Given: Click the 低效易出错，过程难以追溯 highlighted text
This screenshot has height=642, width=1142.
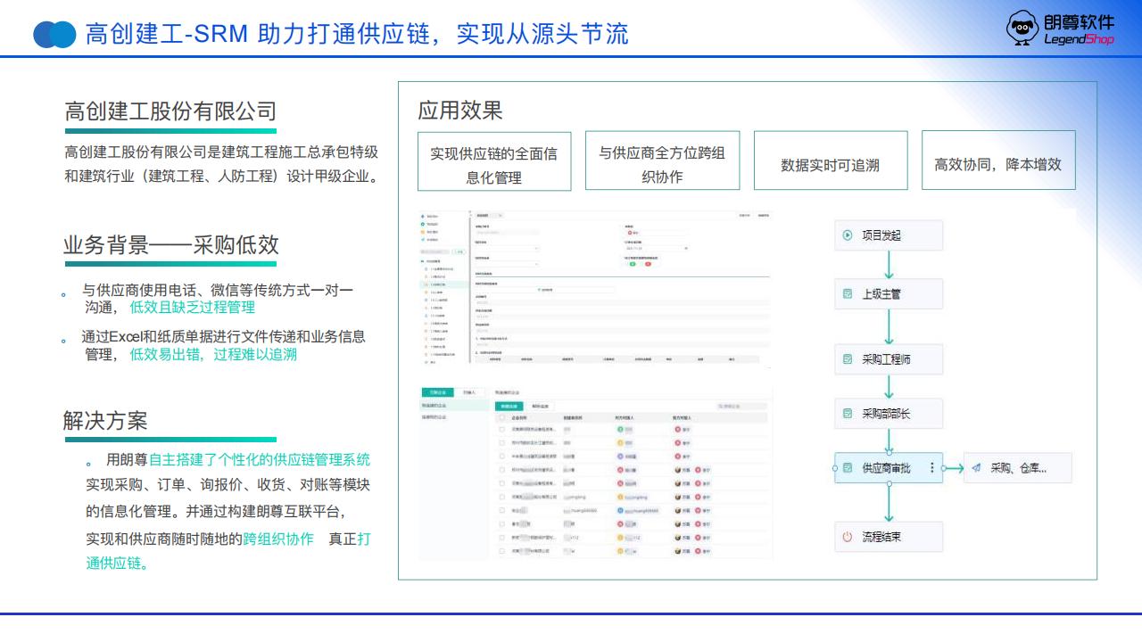Looking at the screenshot, I should click(x=213, y=354).
